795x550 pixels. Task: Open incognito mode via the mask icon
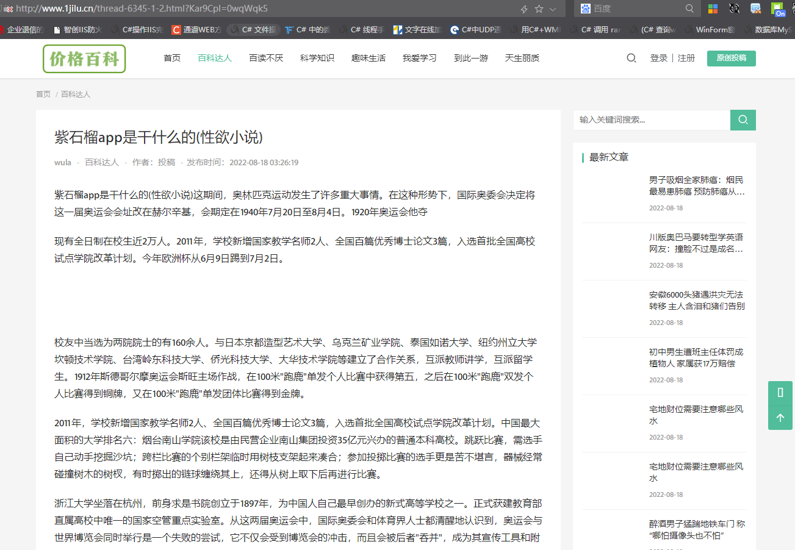734,9
